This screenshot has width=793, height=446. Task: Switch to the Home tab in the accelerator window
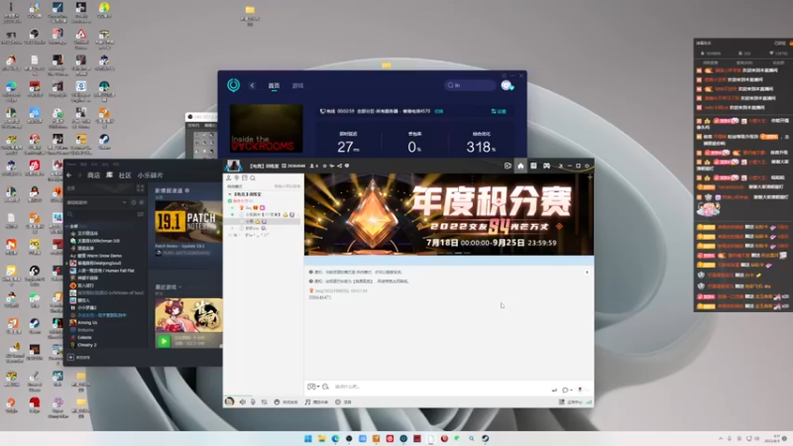tap(274, 85)
